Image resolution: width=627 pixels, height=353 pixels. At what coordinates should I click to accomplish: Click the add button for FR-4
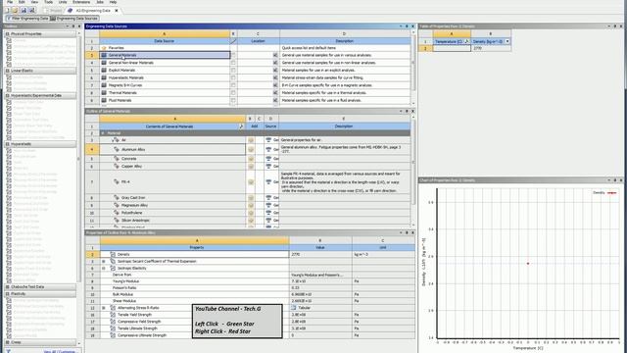tap(251, 182)
